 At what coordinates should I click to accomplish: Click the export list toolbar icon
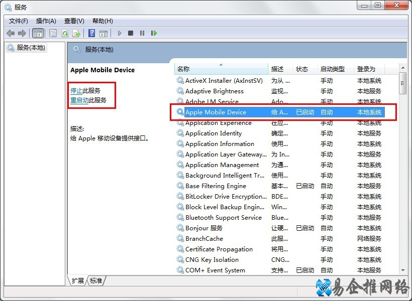[76, 33]
